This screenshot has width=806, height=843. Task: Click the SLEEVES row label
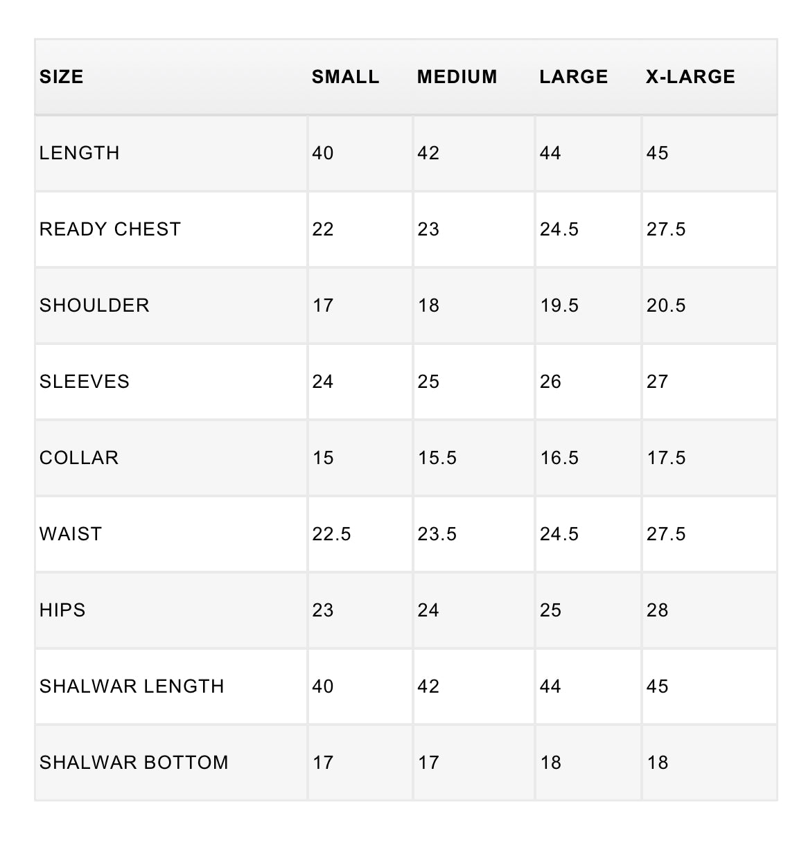click(x=85, y=382)
